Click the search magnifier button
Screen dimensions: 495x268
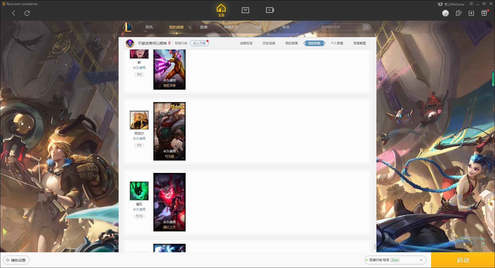point(366,27)
